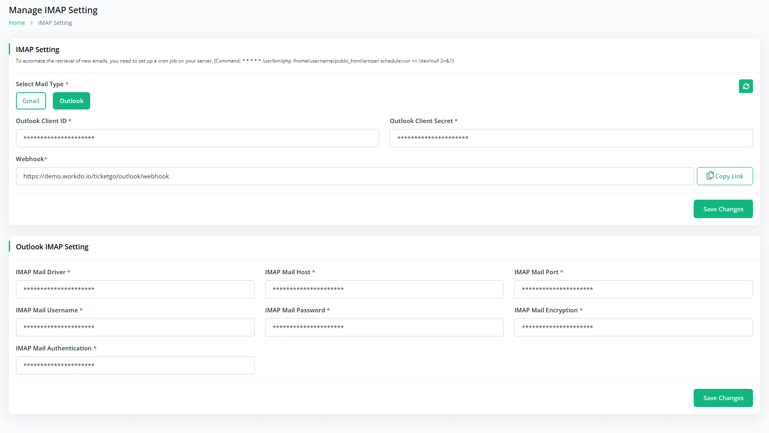Screen dimensions: 769x433
Task: Focus the IMAP Mail Password field
Action: click(x=384, y=327)
